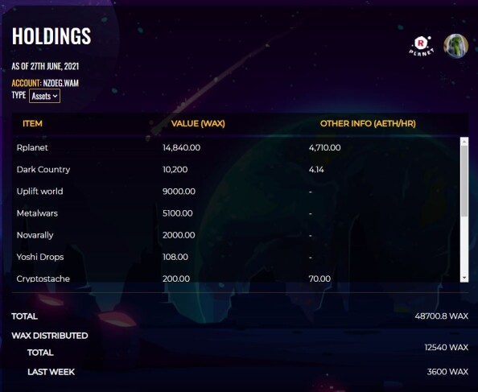The image size is (478, 392).
Task: Click the scrollbar up arrow
Action: [x=464, y=142]
